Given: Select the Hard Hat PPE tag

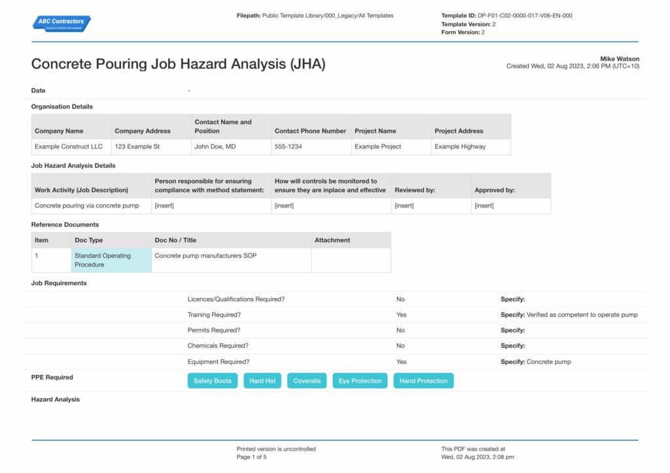Looking at the screenshot, I should point(262,381).
